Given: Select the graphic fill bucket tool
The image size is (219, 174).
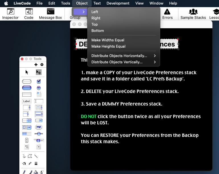Looking at the screenshot, I should (24, 163).
